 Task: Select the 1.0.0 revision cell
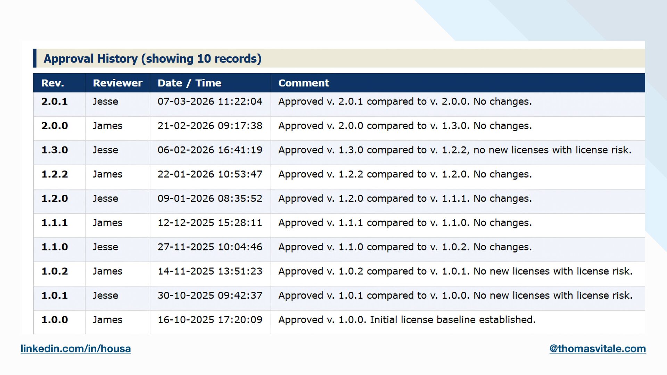55,320
